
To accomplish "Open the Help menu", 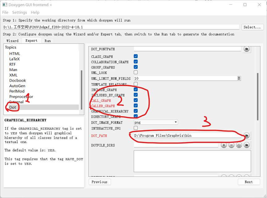I will click(35, 12).
